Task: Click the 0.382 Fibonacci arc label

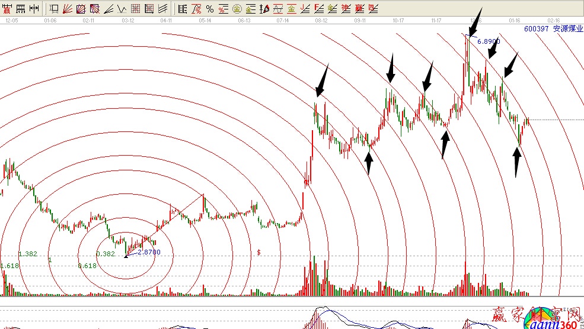Action: coord(105,254)
